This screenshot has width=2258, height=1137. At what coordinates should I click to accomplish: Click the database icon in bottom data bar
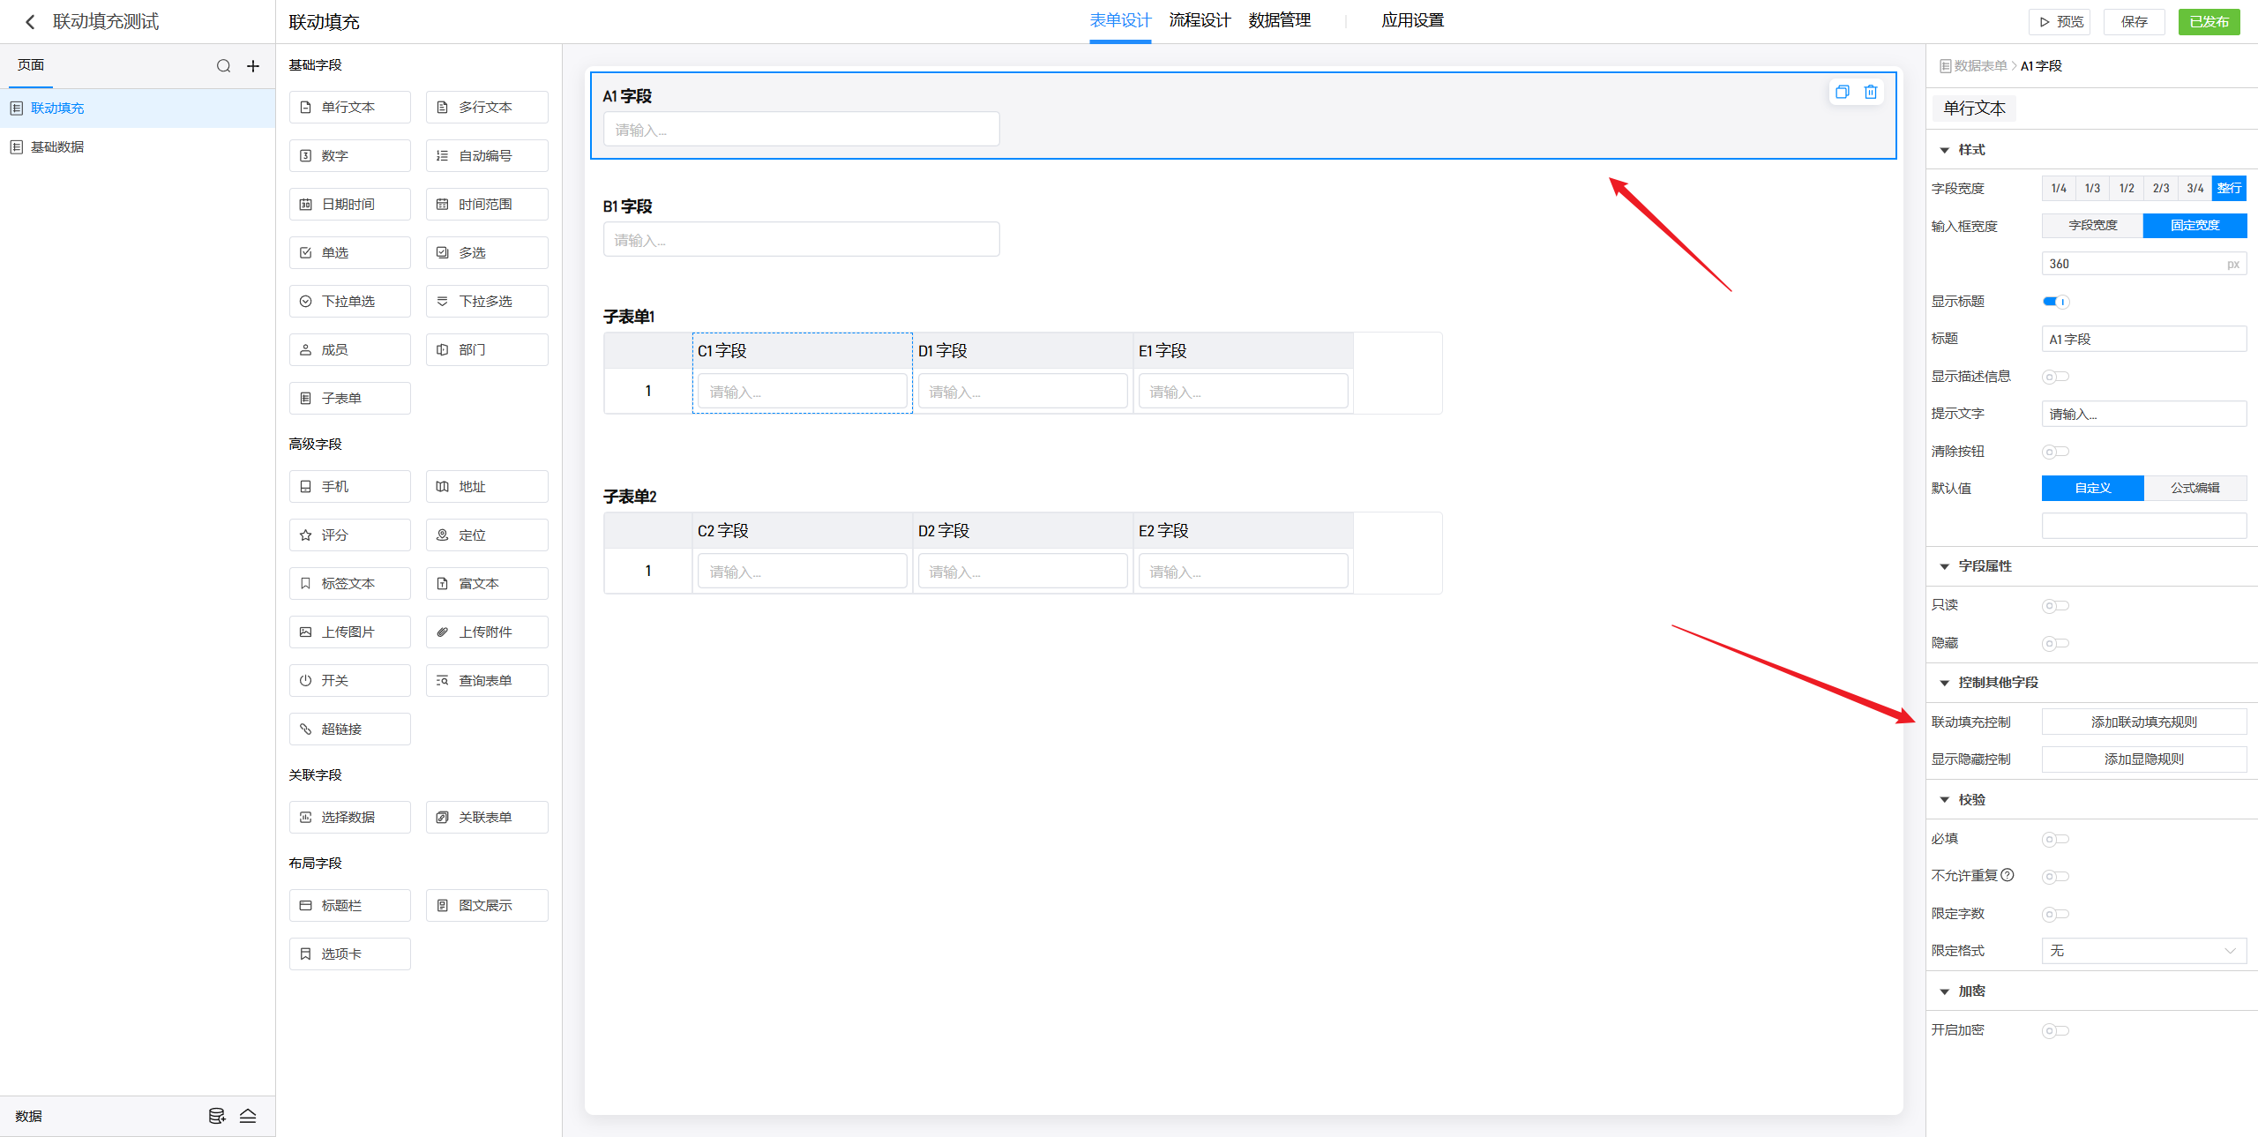pos(216,1116)
